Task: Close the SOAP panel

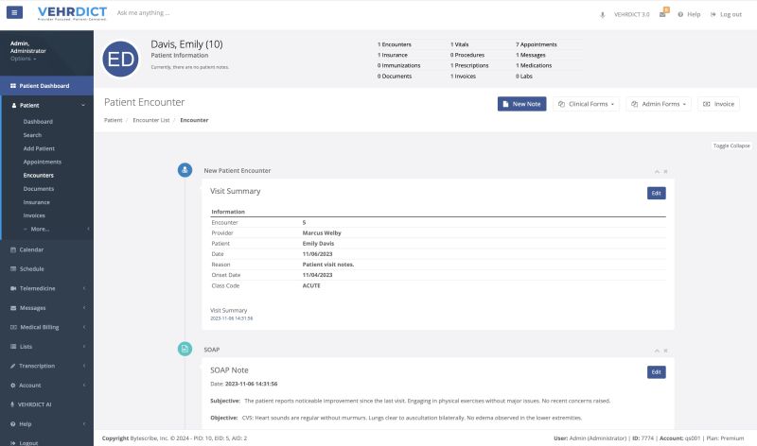Action: coord(665,350)
